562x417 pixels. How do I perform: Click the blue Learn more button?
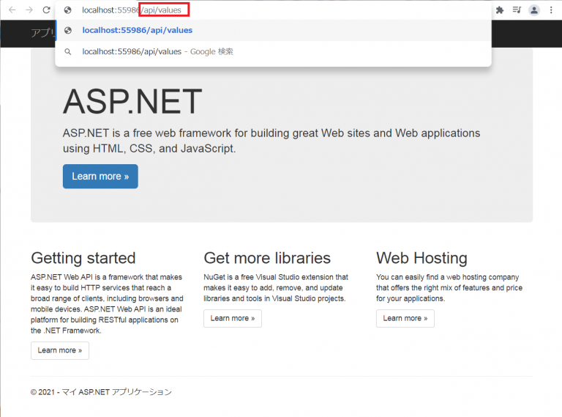(100, 176)
